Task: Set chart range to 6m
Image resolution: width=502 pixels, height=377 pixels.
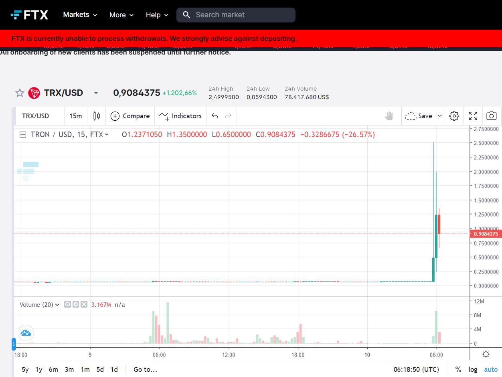Action: pos(53,369)
